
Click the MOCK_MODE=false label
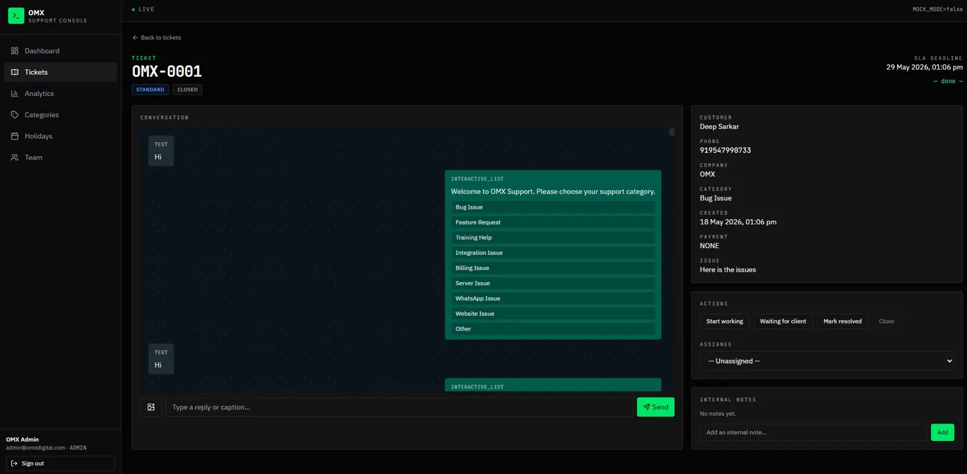[x=937, y=10]
